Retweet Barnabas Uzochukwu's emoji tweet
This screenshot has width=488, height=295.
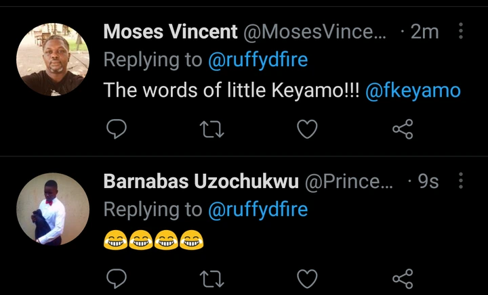pyautogui.click(x=213, y=278)
